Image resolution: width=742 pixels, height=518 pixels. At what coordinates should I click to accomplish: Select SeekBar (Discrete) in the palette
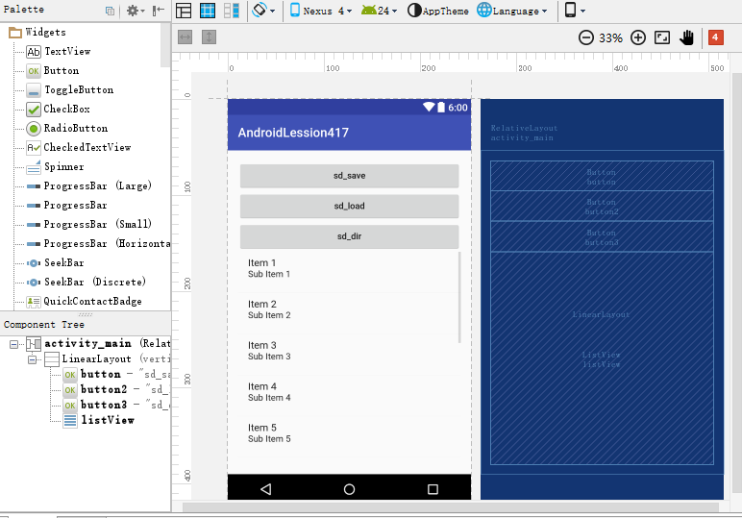pyautogui.click(x=86, y=282)
